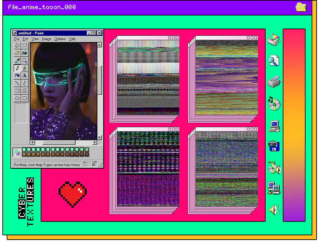The image size is (319, 243).
Task: Choose the Pencil tool in Paint
Action: [17, 68]
